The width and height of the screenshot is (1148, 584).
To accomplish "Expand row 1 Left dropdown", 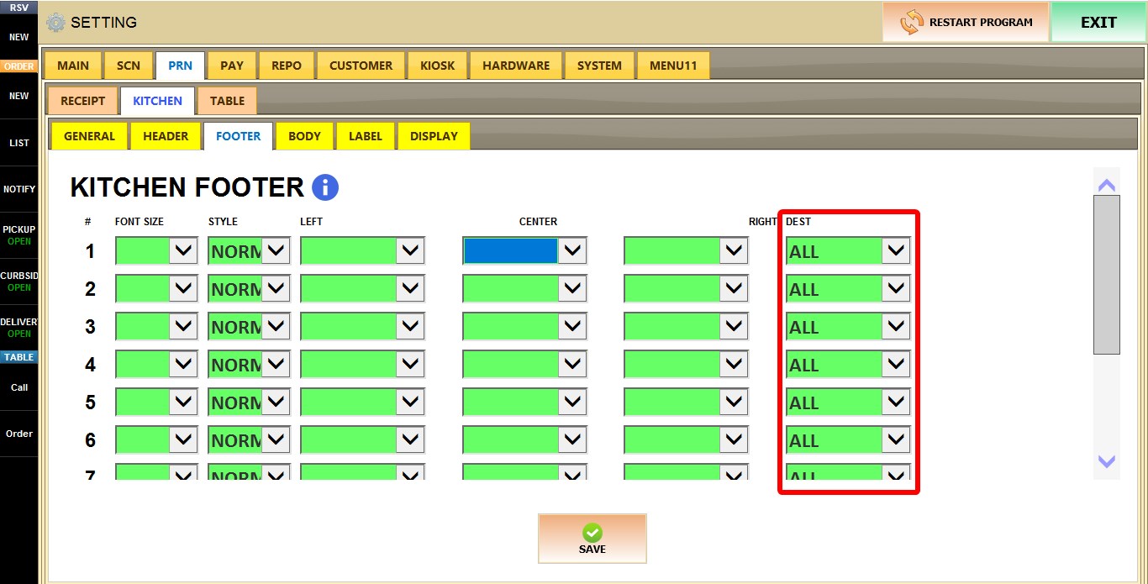I will (410, 250).
